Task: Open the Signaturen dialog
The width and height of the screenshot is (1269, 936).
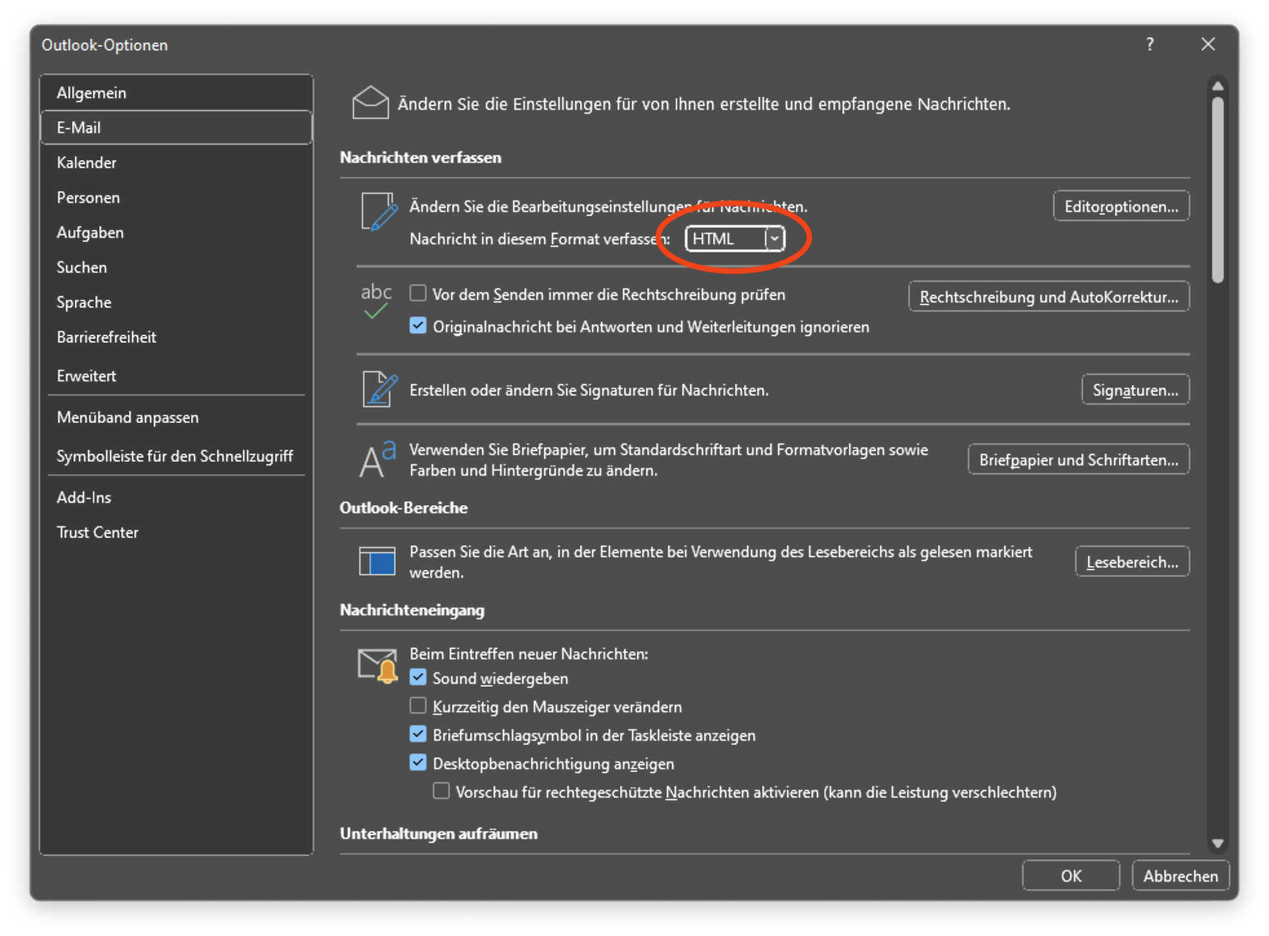Action: pos(1134,389)
